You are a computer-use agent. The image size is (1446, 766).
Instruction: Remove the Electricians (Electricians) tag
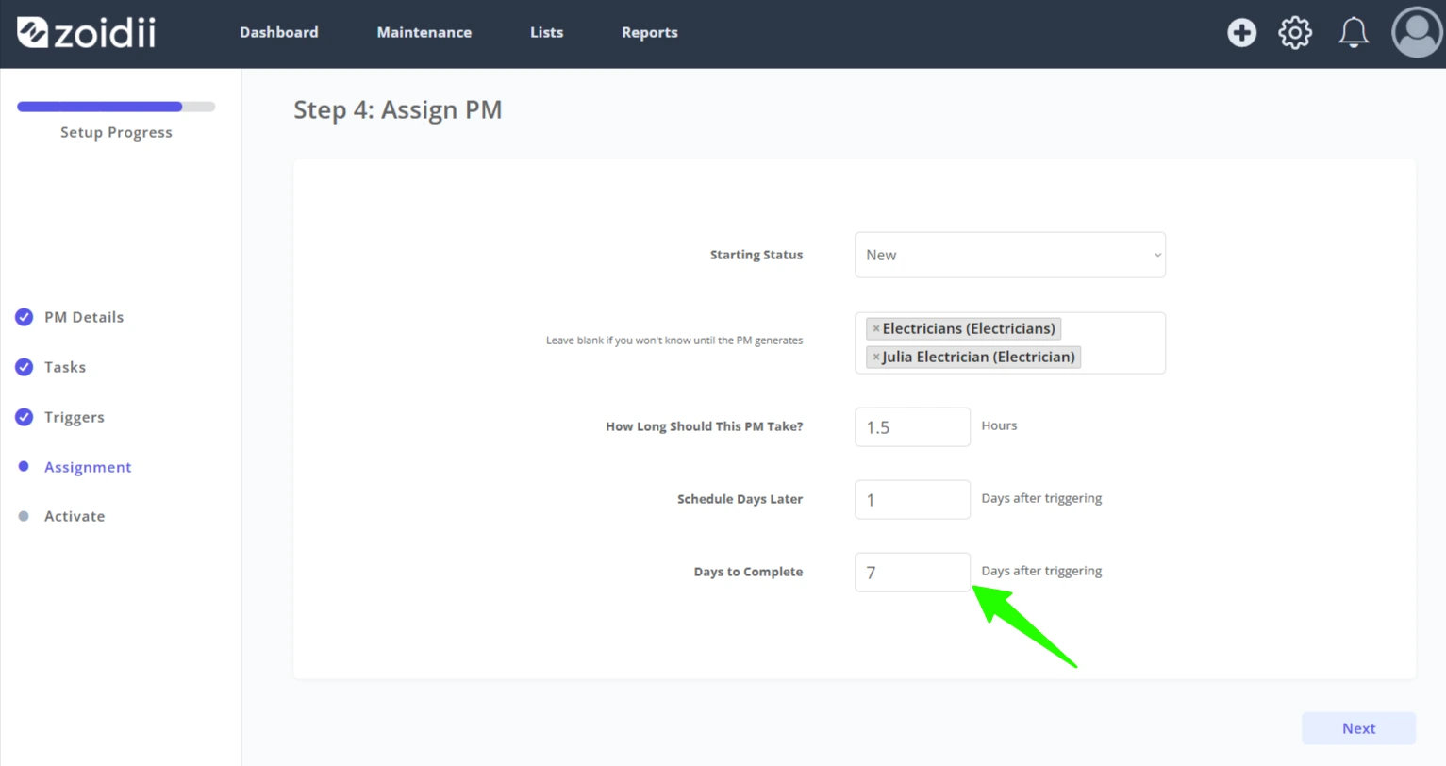tap(876, 329)
